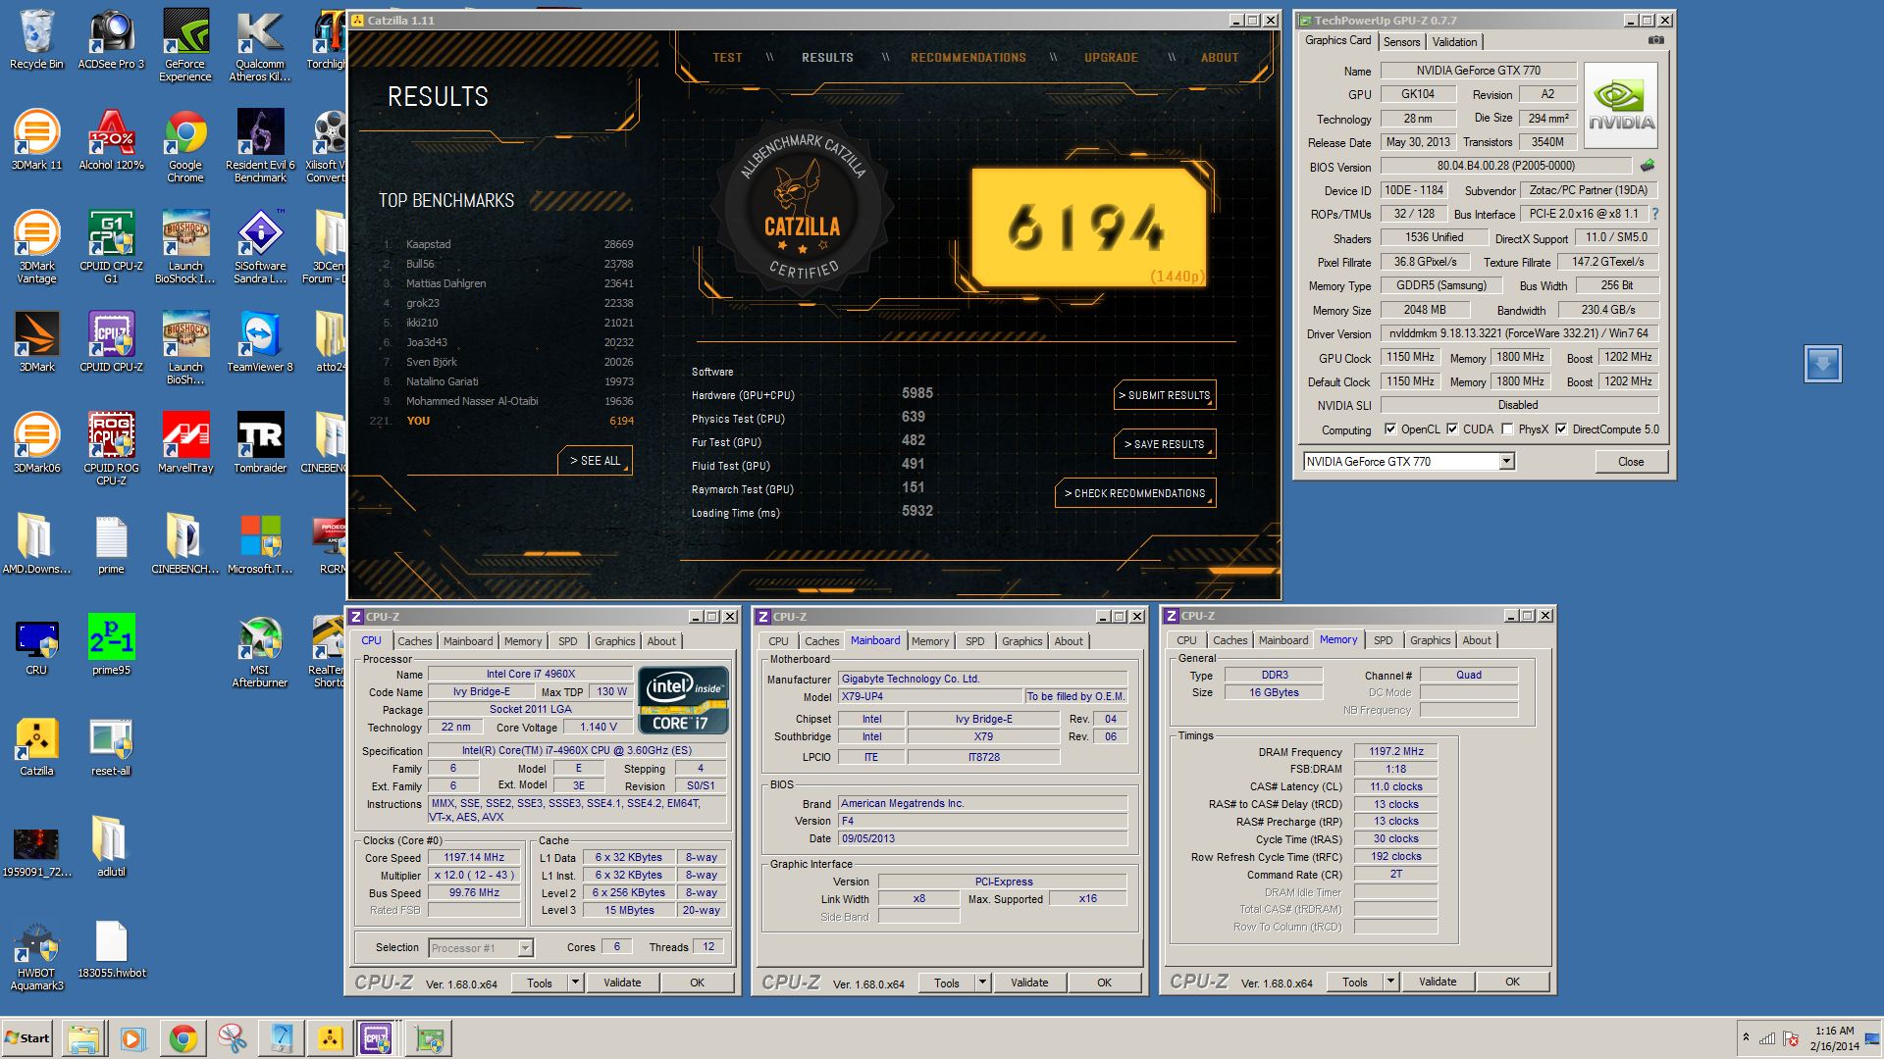Expand Tools dropdown arrow in Memory window

tap(1390, 982)
